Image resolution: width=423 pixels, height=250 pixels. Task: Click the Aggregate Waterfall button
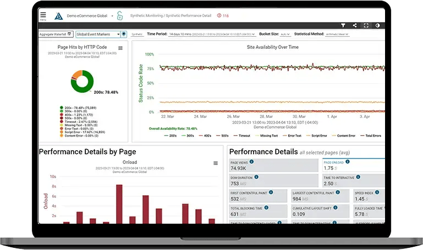[x=56, y=34]
